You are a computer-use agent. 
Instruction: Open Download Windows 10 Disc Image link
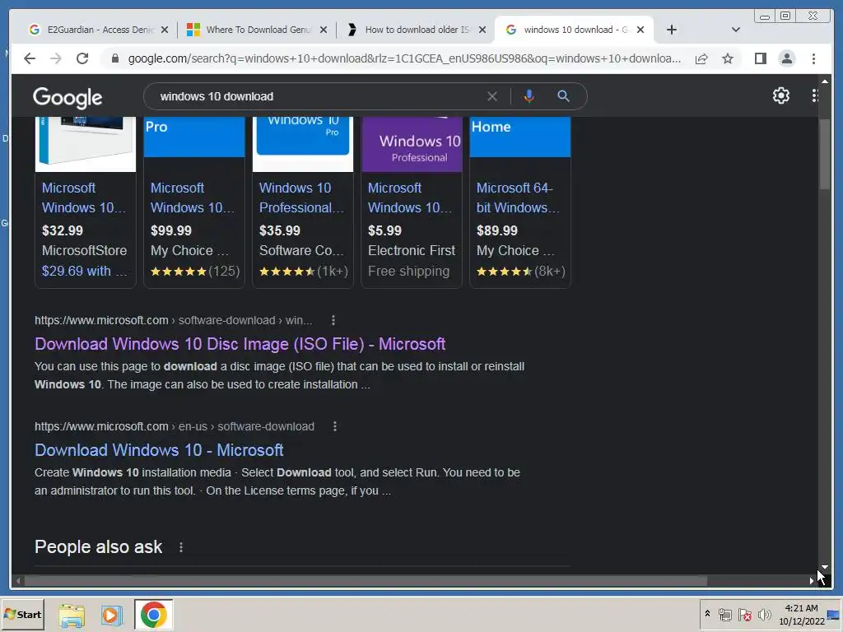coord(240,344)
